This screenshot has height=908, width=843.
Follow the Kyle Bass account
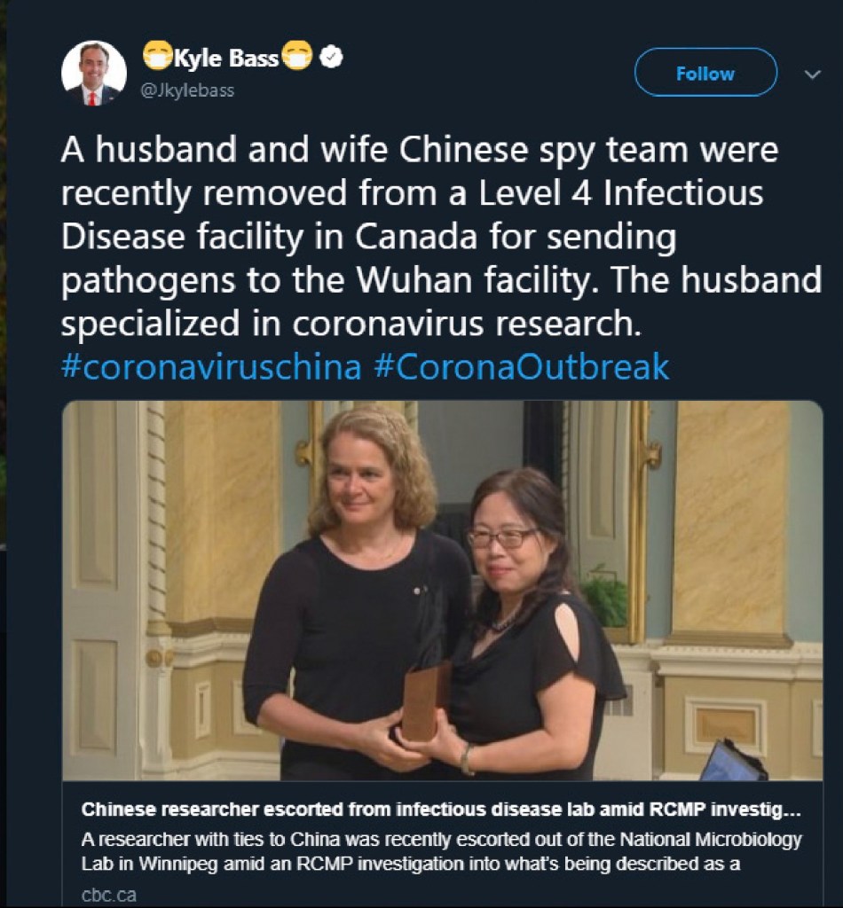pyautogui.click(x=705, y=73)
